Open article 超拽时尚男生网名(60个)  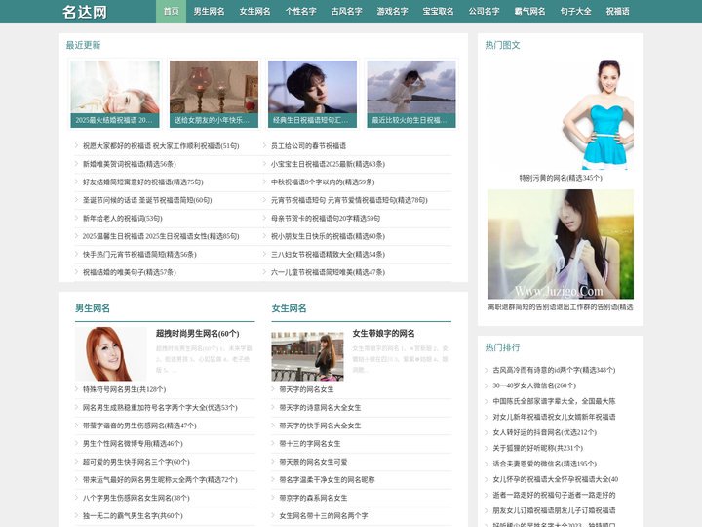point(197,334)
